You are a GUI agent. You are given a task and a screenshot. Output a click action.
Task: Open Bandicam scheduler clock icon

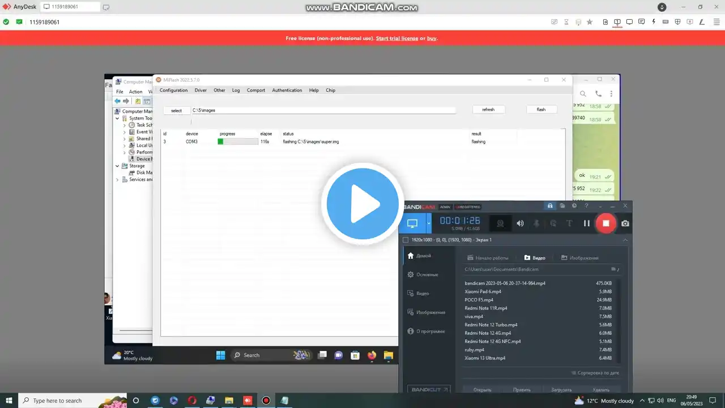pyautogui.click(x=574, y=206)
